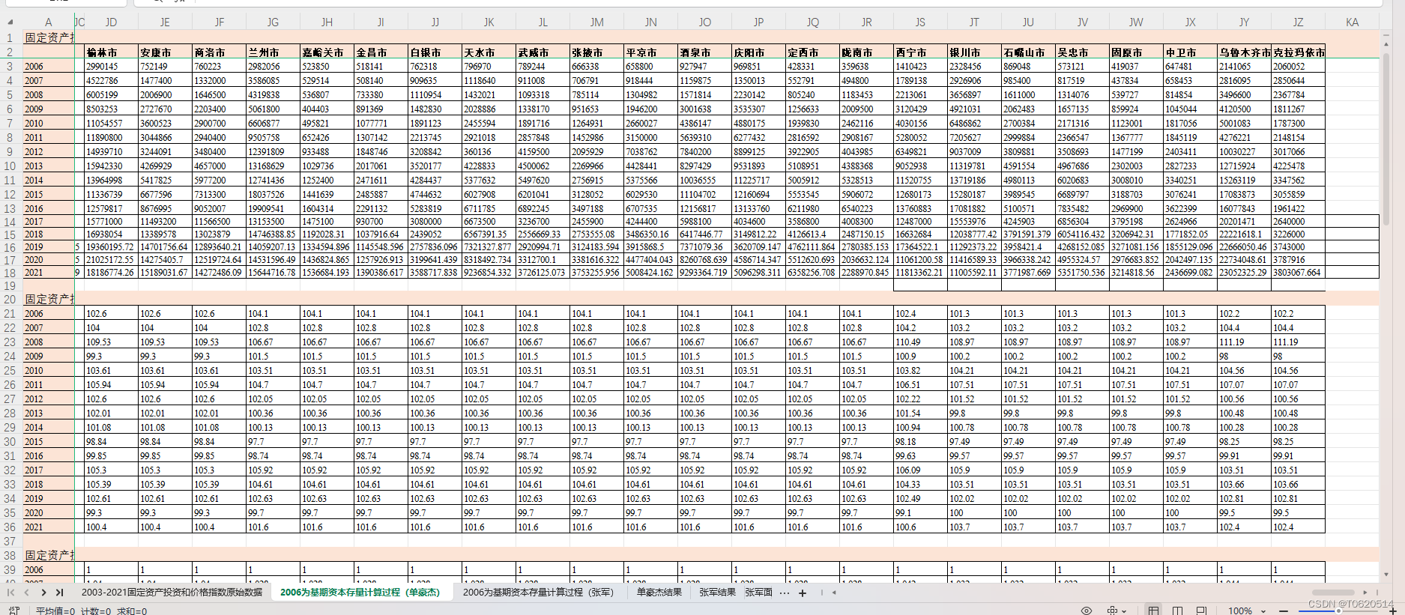This screenshot has width=1405, height=615.
Task: Zoom out with the minus icon
Action: 1283,611
